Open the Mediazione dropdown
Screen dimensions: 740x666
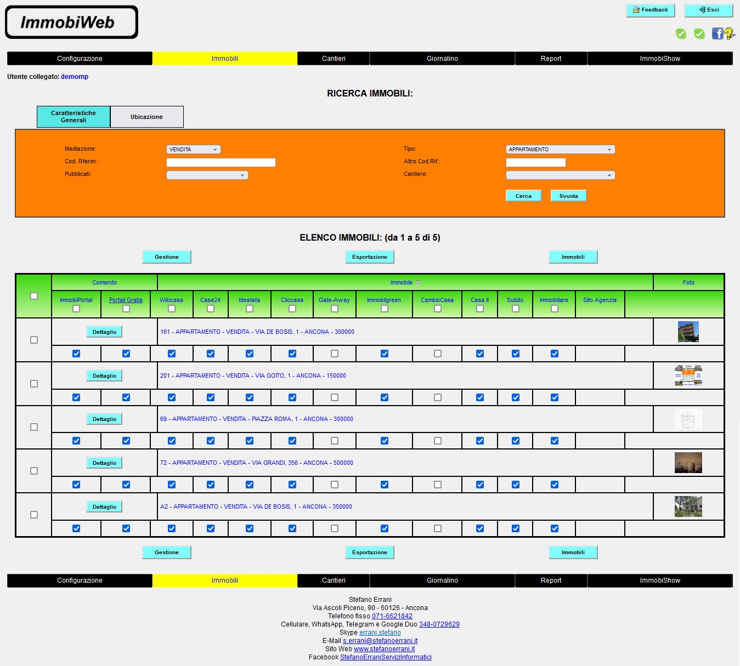193,149
